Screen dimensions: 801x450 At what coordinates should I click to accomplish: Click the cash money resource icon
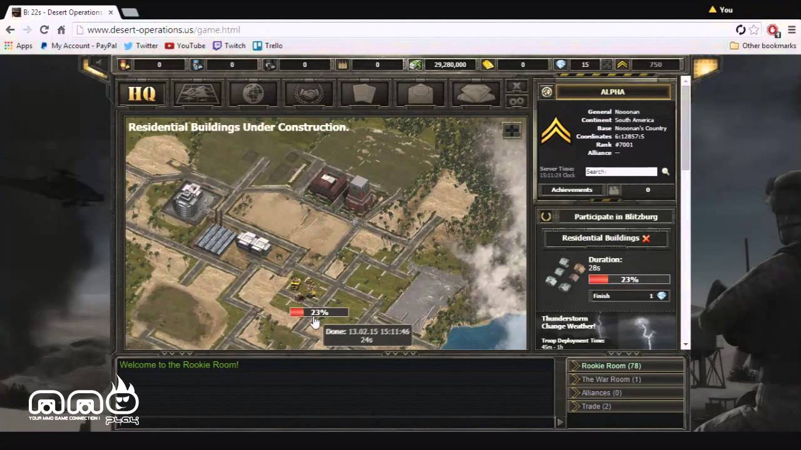416,64
